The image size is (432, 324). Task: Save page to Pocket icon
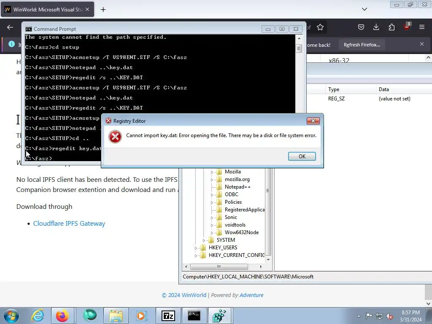coord(361,27)
